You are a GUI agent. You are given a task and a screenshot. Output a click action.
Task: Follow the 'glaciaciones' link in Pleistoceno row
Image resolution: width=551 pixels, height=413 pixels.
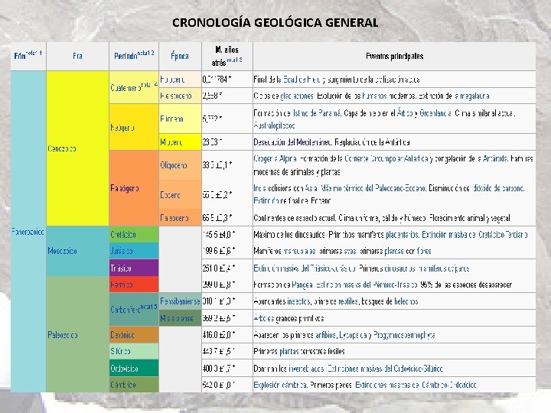click(x=297, y=96)
